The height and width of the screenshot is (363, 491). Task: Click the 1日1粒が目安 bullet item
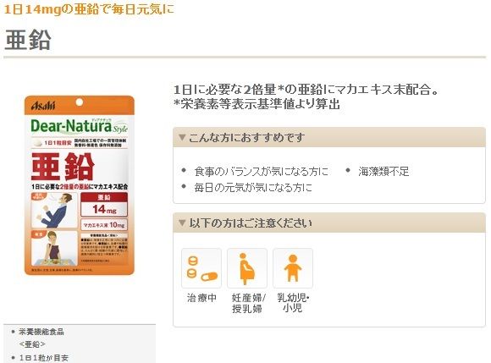pos(43,358)
